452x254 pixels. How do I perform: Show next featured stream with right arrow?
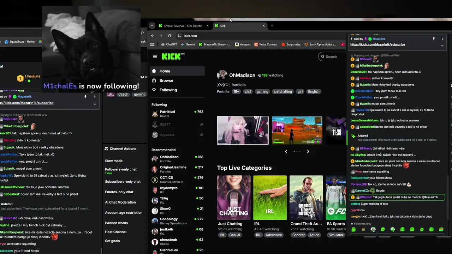coord(308,151)
